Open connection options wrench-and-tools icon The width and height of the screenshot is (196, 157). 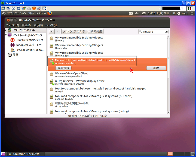(13, 8)
